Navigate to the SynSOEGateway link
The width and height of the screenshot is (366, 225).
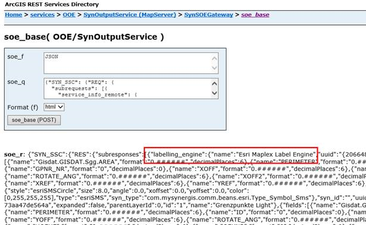[x=209, y=15]
